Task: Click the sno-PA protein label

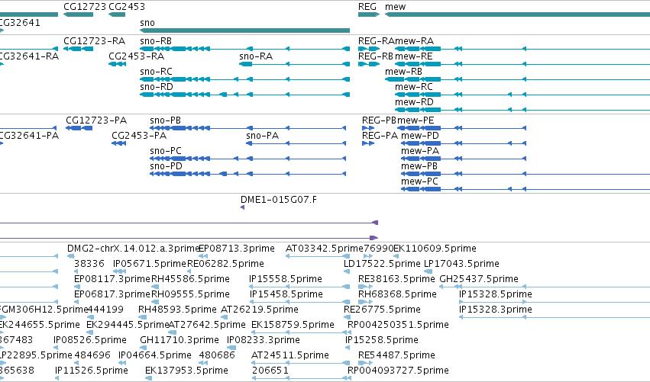Action: point(263,136)
